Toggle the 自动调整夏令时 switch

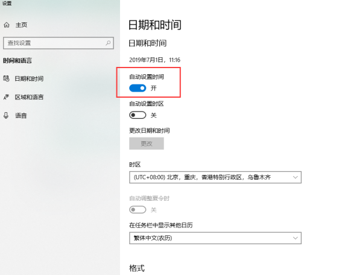(x=138, y=209)
